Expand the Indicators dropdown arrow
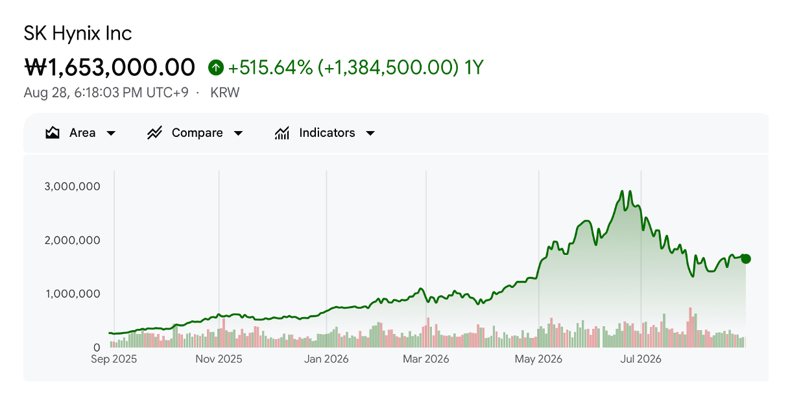Image resolution: width=790 pixels, height=406 pixels. [x=370, y=134]
